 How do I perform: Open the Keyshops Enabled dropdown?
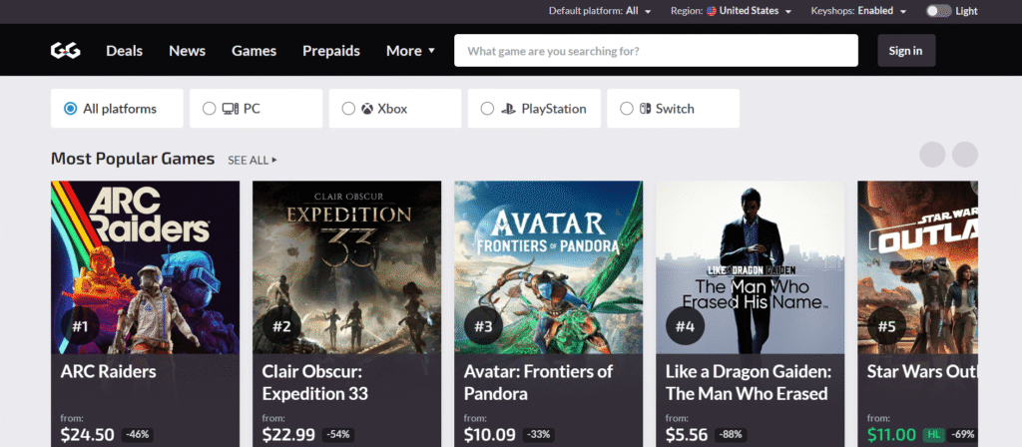(859, 11)
